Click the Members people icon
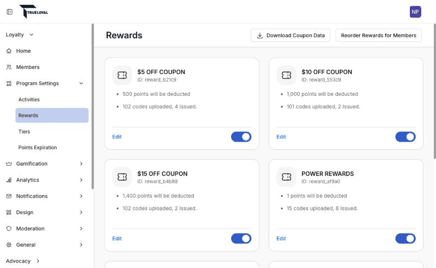436x268 pixels. pyautogui.click(x=9, y=67)
